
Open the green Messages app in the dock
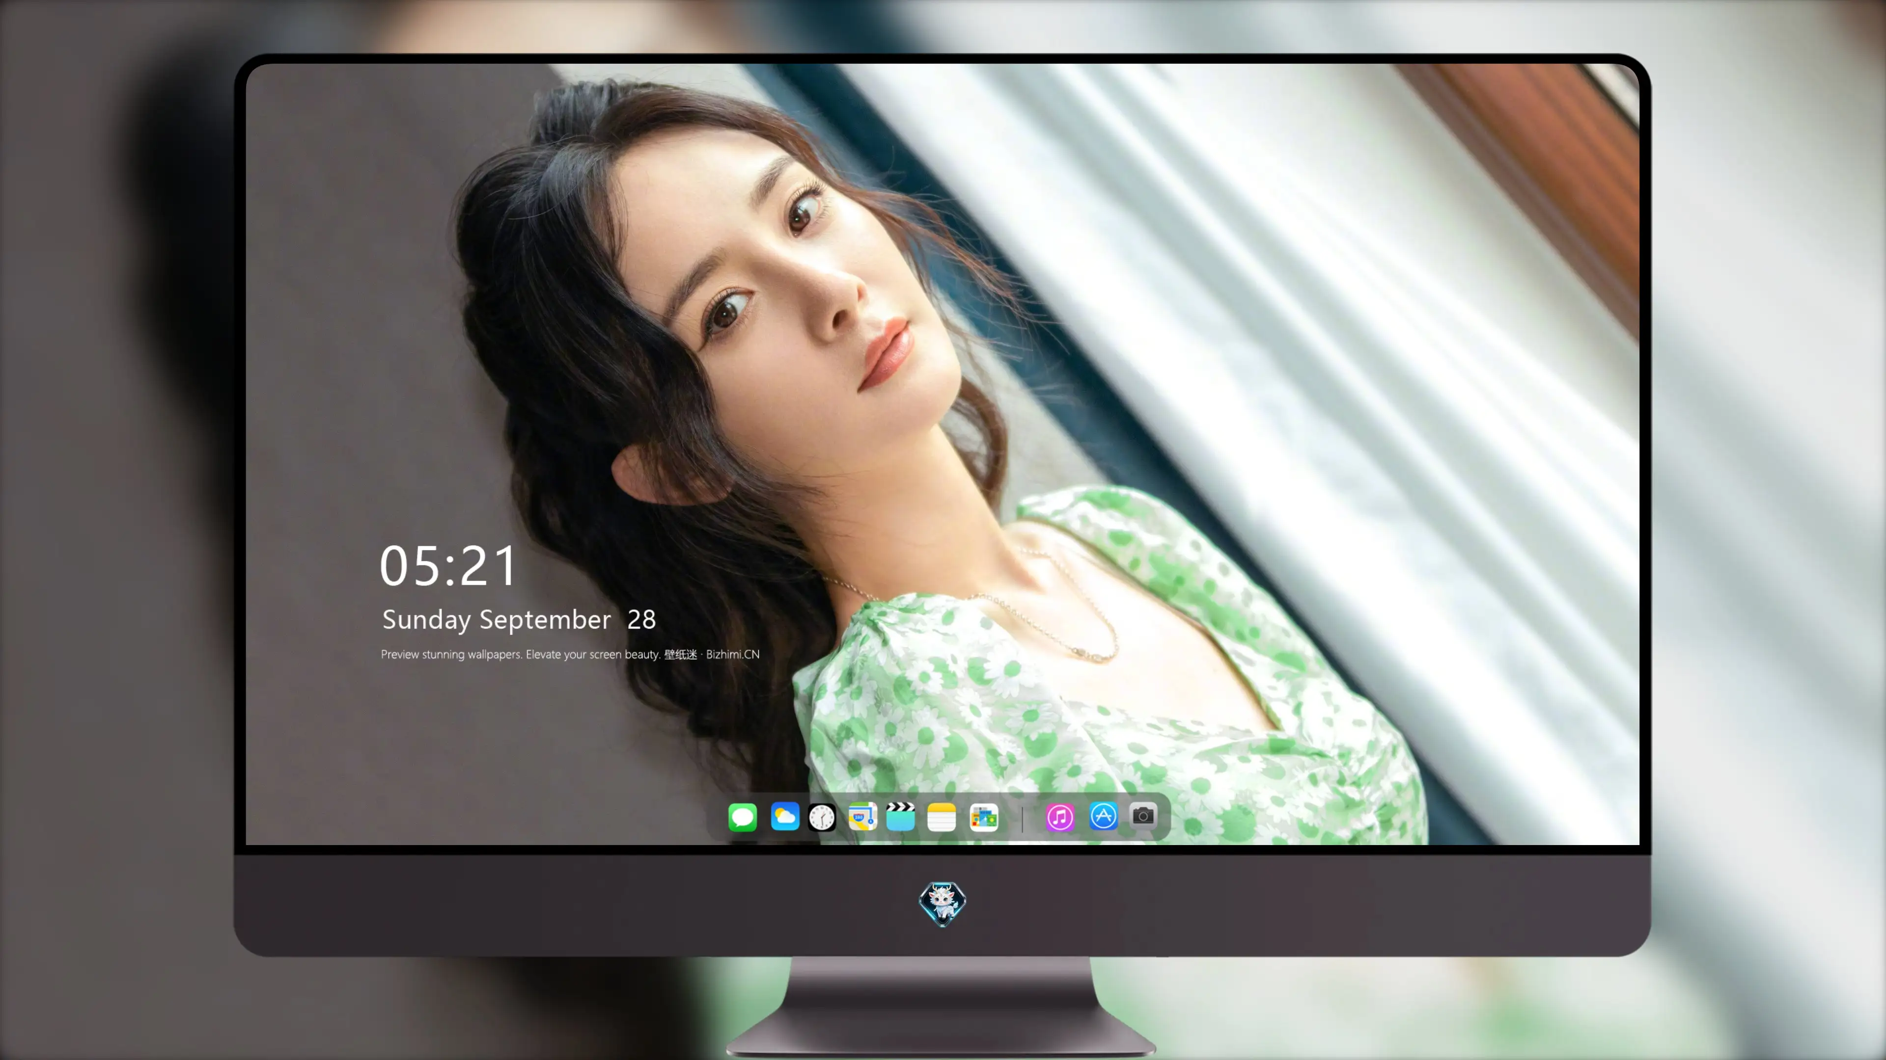[743, 817]
